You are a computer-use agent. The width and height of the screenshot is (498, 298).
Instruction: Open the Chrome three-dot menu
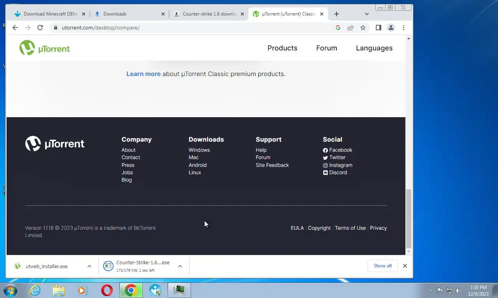click(403, 28)
